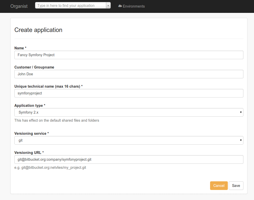Open the Versioning service dropdown
The height and width of the screenshot is (200, 254).
click(129, 140)
